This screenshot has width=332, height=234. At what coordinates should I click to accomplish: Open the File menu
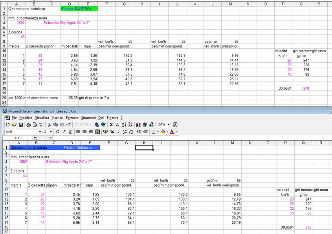pos(14,118)
